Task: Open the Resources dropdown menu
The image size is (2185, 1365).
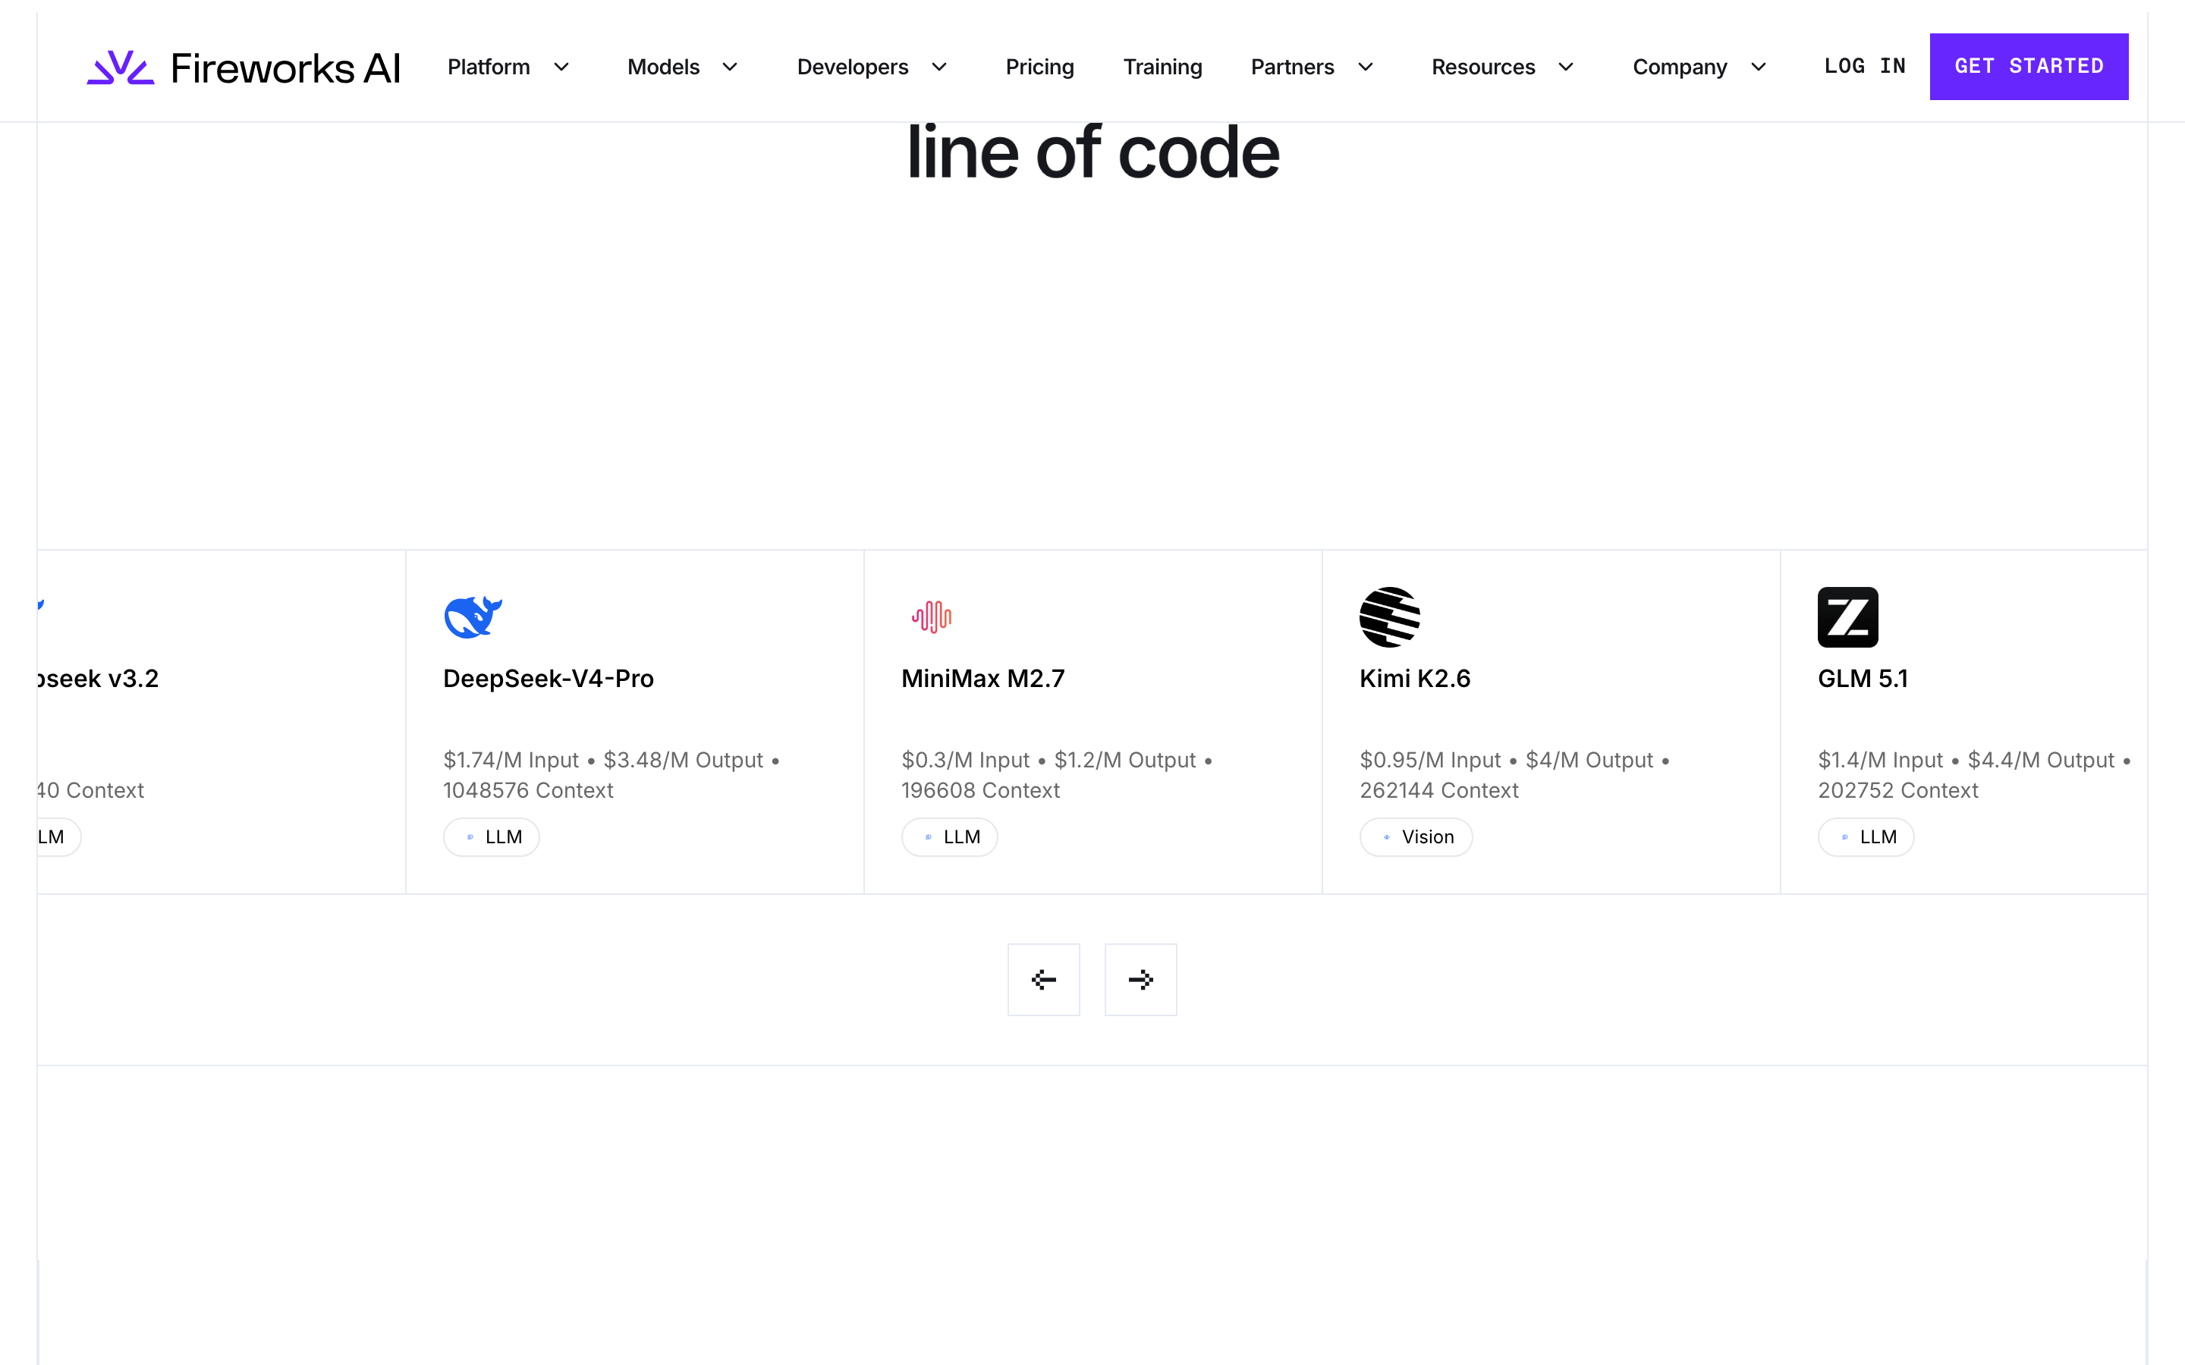Action: [1503, 67]
